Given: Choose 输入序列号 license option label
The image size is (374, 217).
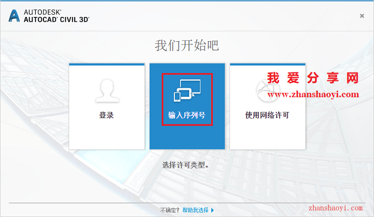Looking at the screenshot, I should pos(187,115).
